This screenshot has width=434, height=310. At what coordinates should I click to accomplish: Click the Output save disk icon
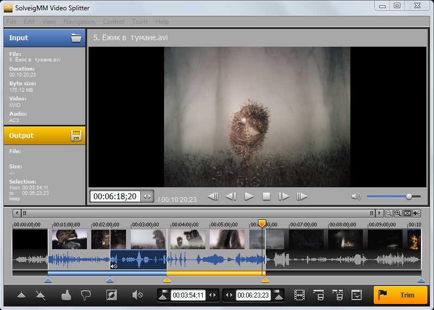click(76, 136)
